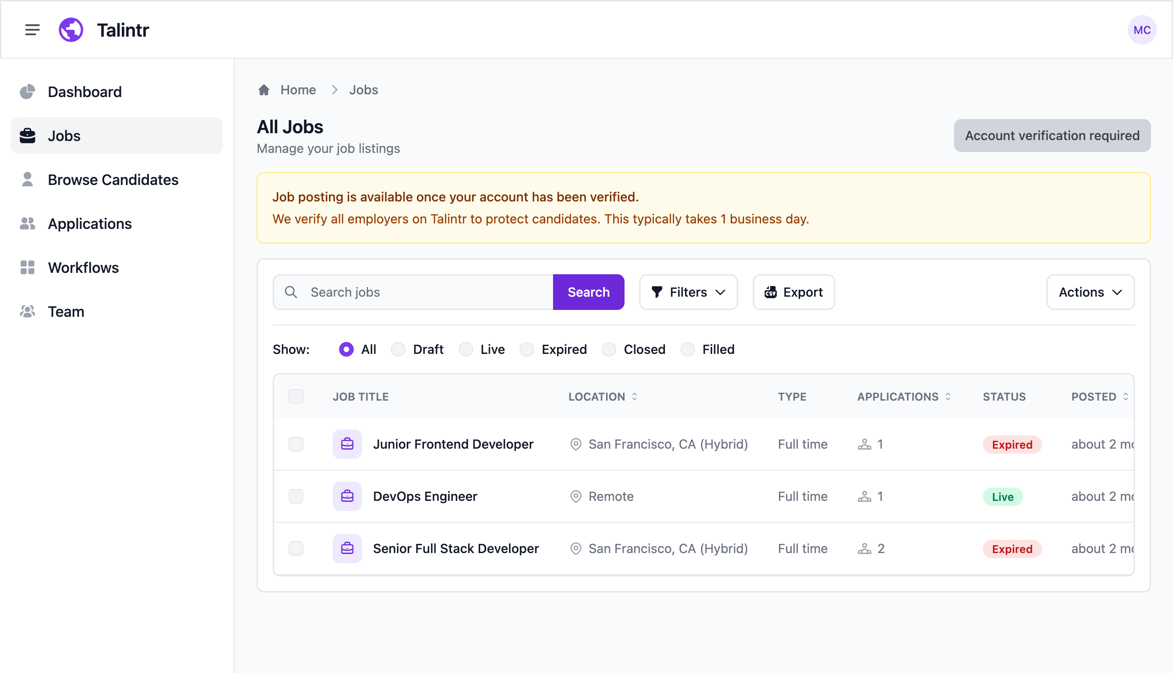Image resolution: width=1173 pixels, height=673 pixels.
Task: Open the Actions dropdown
Action: coord(1090,292)
